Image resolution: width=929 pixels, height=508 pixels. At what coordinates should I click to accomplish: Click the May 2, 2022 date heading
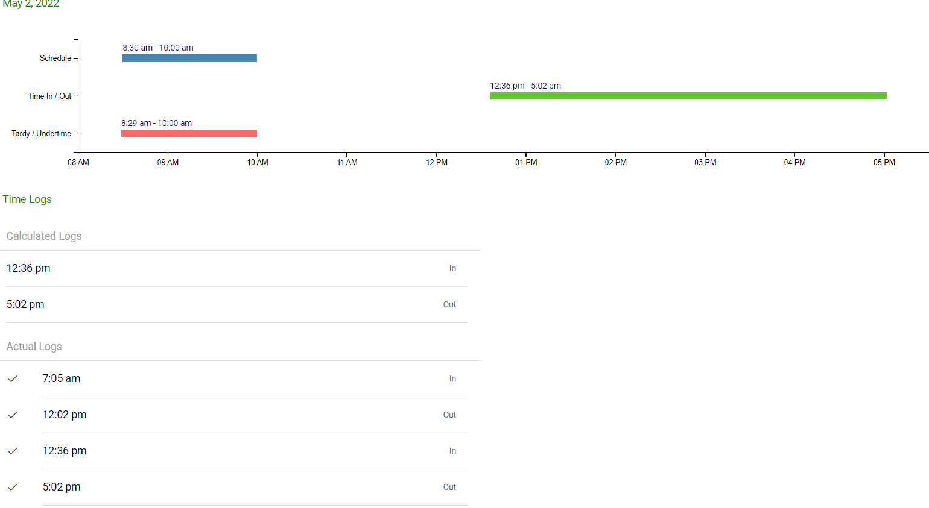[x=31, y=4]
